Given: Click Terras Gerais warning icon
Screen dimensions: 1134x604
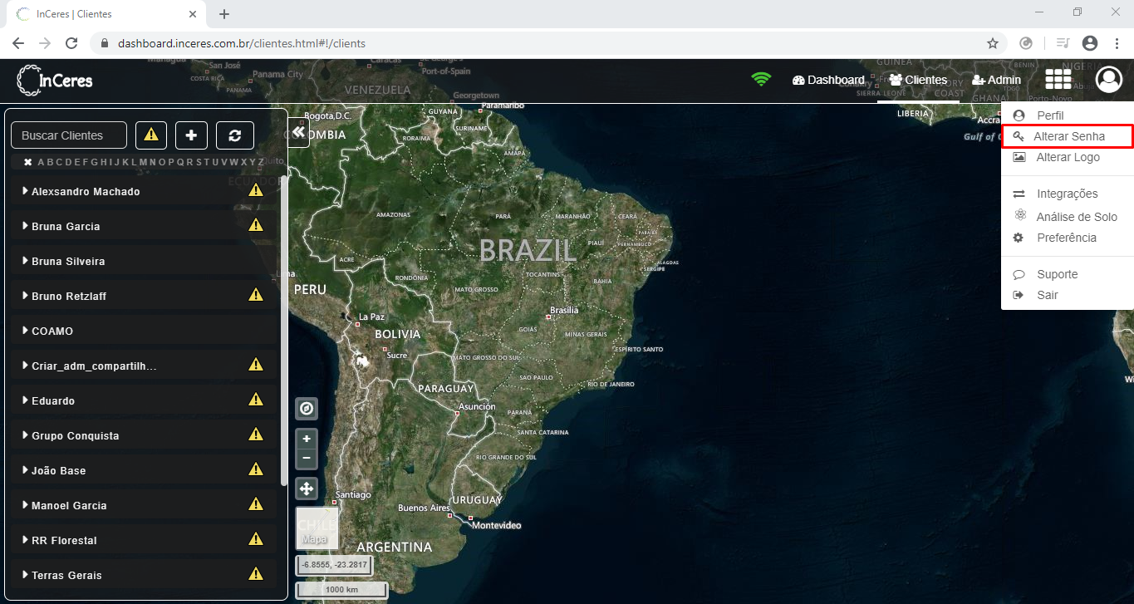Looking at the screenshot, I should pos(256,574).
